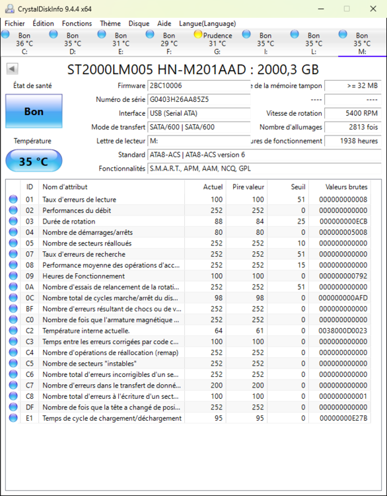Click status orb for attribute 01 read error rate
Image resolution: width=387 pixels, height=496 pixels.
(13, 199)
